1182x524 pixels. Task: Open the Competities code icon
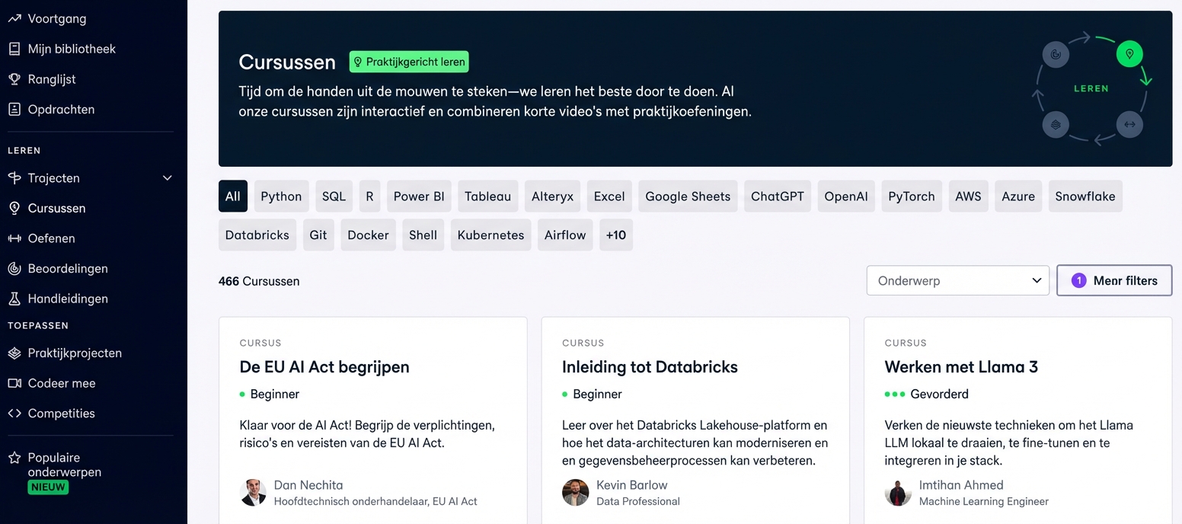pos(14,413)
